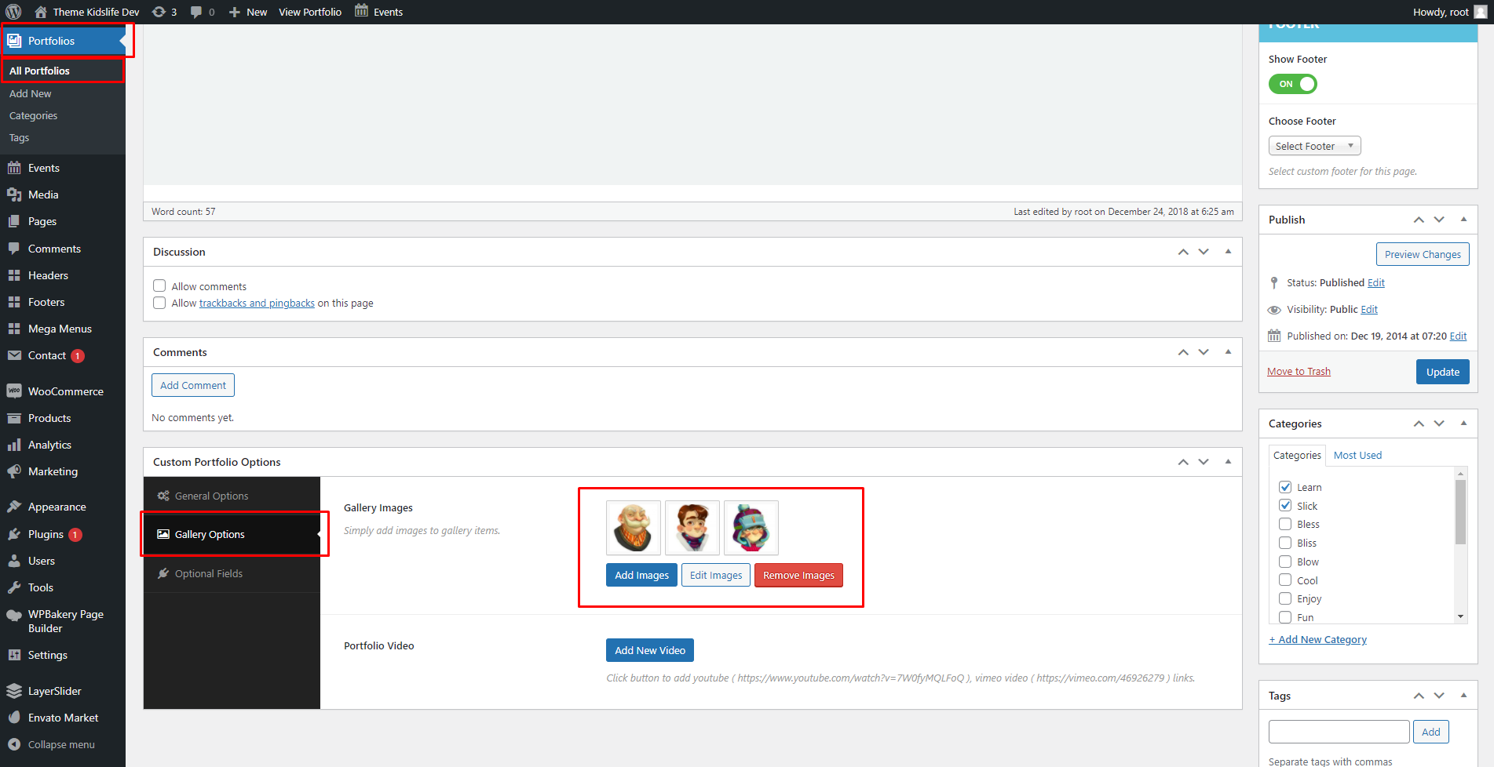1494x767 pixels.
Task: Click the Update button
Action: point(1443,372)
